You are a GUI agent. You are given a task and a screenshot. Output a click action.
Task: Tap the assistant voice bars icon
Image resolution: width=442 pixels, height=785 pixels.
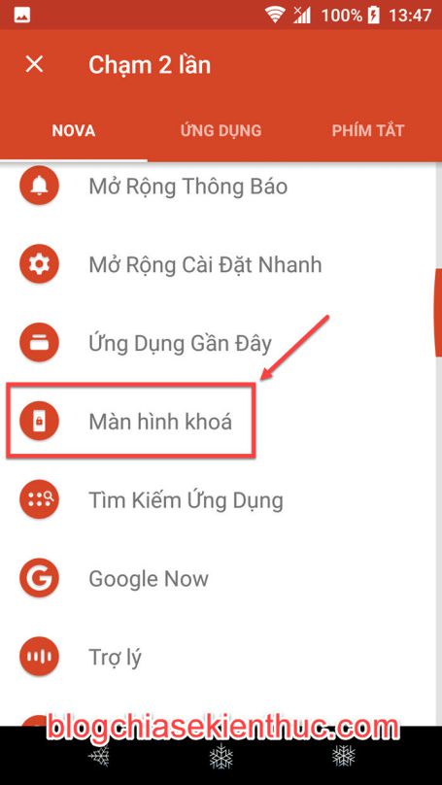[39, 657]
